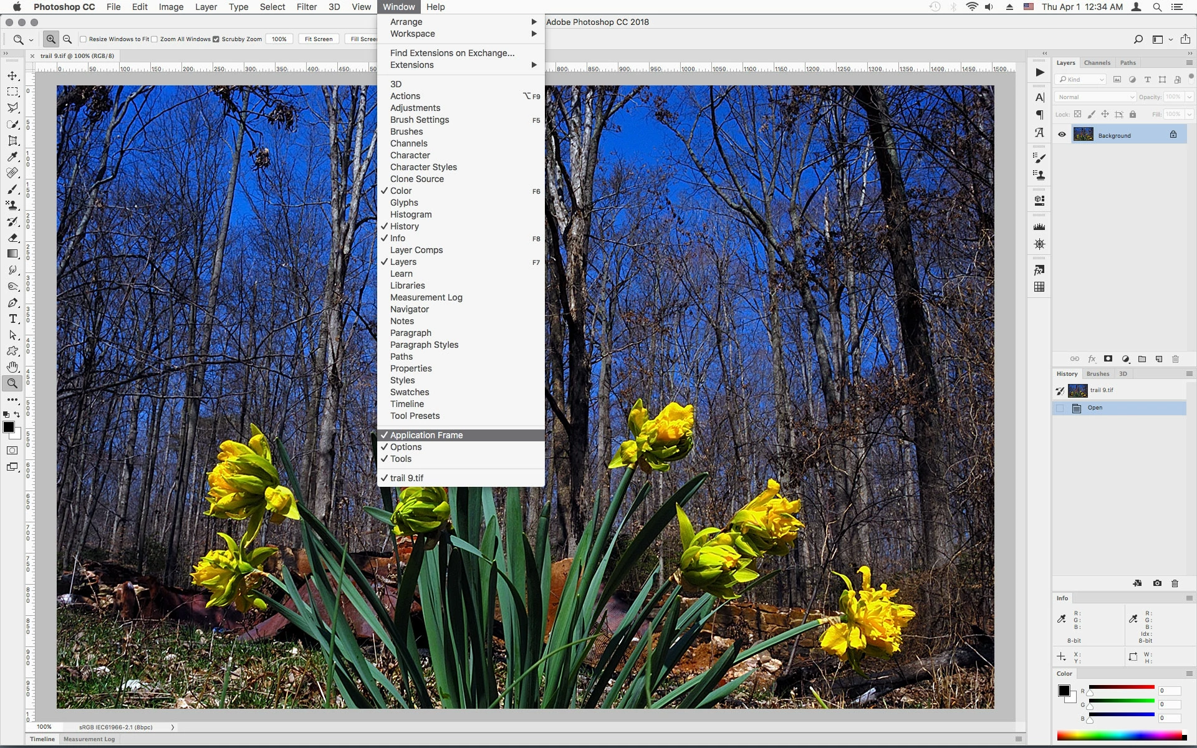The image size is (1197, 748).
Task: Hide the Background layer with eye icon
Action: point(1062,135)
